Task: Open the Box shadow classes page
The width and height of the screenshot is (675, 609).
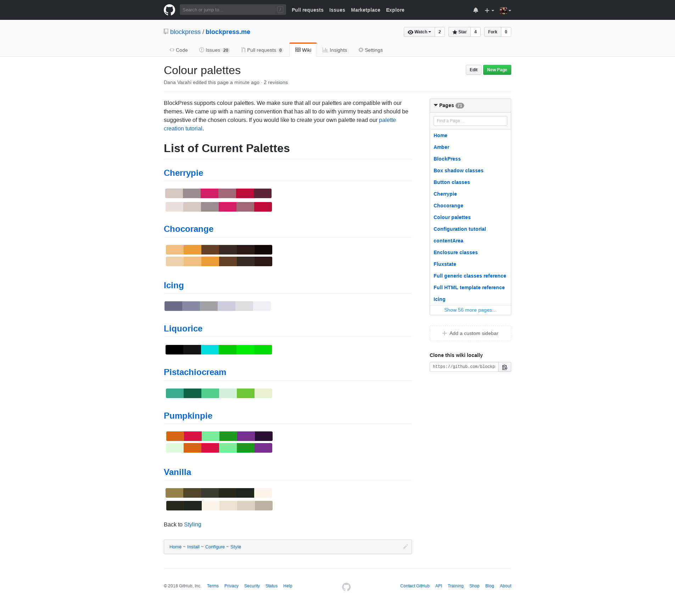Action: tap(458, 171)
